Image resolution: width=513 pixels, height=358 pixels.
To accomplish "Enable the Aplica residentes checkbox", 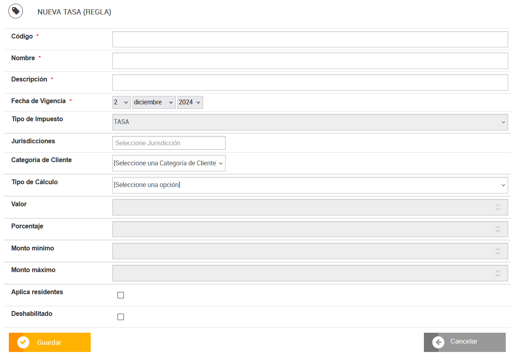I will pyautogui.click(x=120, y=295).
